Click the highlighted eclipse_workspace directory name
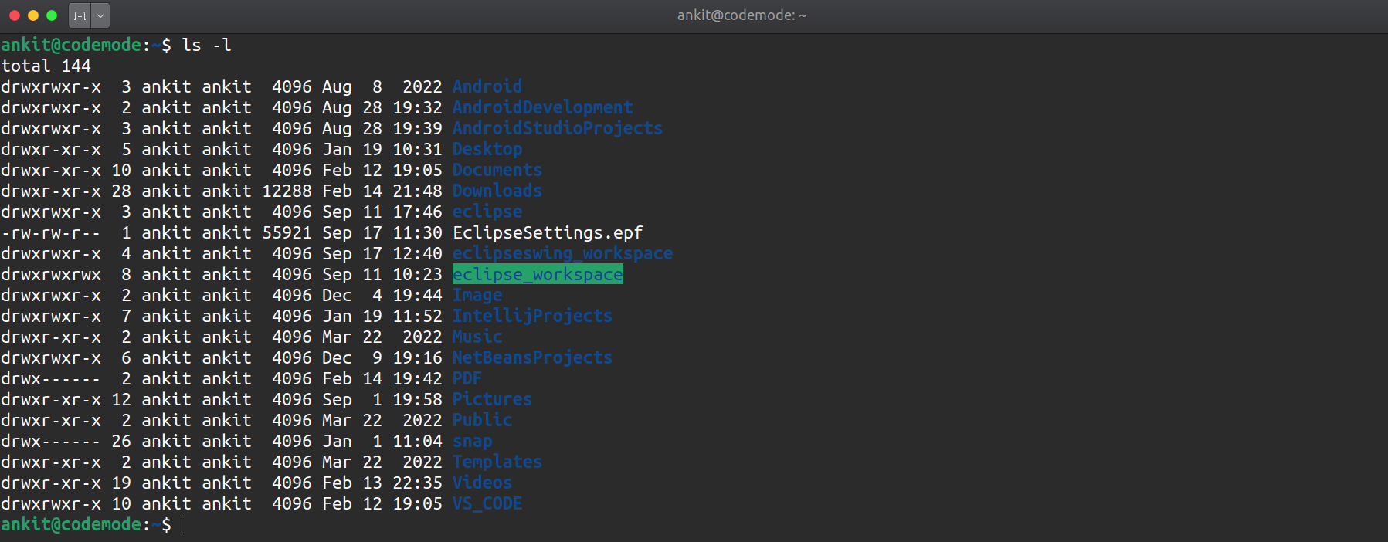The height and width of the screenshot is (542, 1388). tap(537, 275)
